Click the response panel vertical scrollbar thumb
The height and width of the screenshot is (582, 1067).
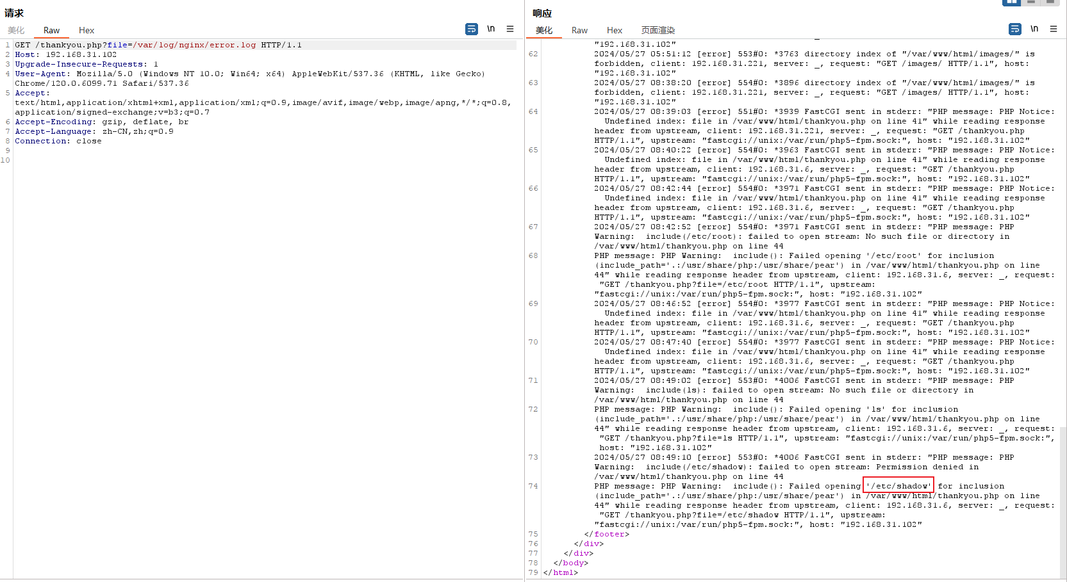click(x=1063, y=503)
